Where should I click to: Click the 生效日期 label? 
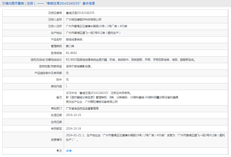[x=57, y=122]
